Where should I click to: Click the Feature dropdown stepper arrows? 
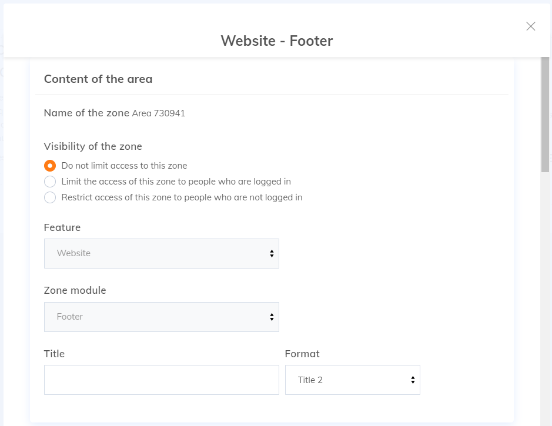click(271, 253)
